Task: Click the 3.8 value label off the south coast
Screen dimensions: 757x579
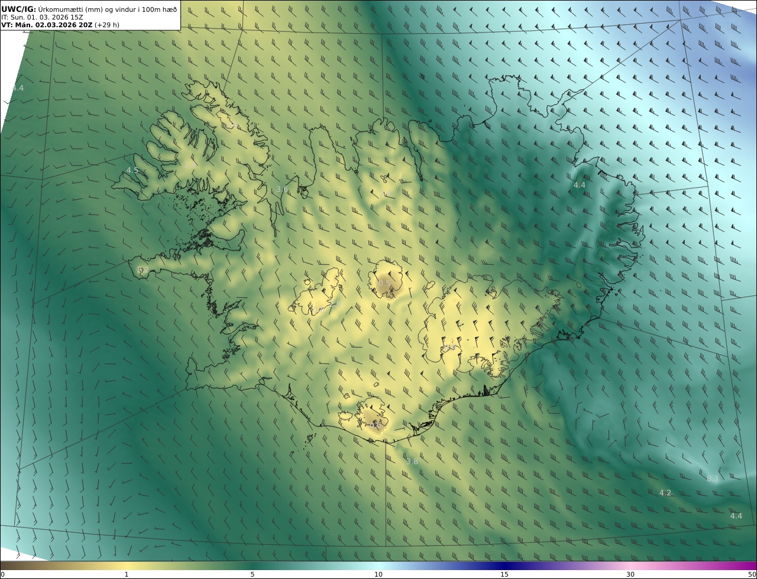Action: click(412, 461)
